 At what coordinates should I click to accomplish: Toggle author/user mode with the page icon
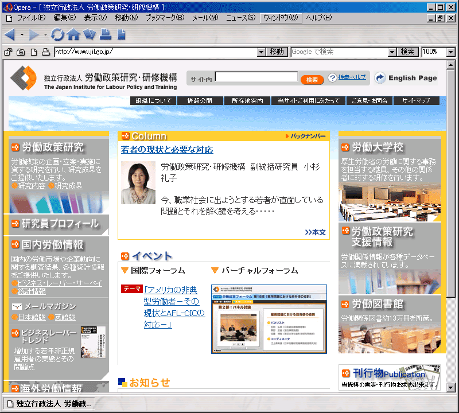pyautogui.click(x=34, y=52)
